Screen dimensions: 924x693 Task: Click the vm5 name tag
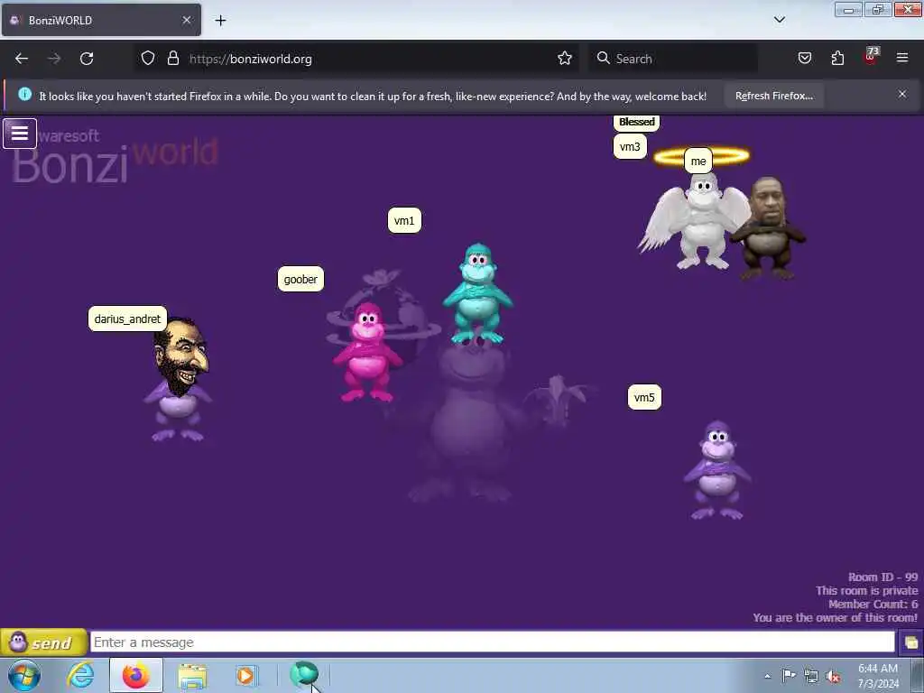click(x=644, y=397)
